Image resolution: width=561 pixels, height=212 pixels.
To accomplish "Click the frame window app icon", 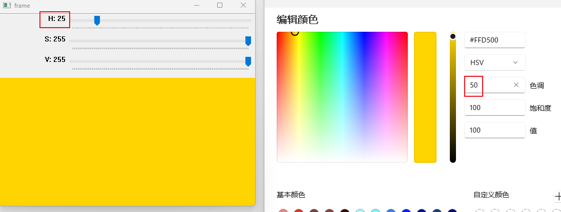I will [7, 5].
